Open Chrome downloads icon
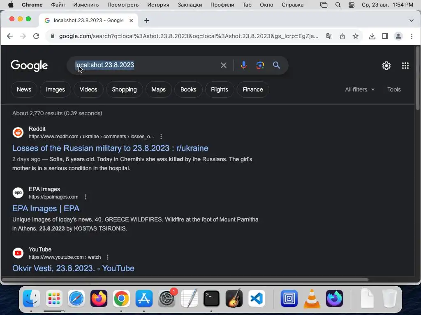This screenshot has width=421, height=315. pyautogui.click(x=372, y=36)
